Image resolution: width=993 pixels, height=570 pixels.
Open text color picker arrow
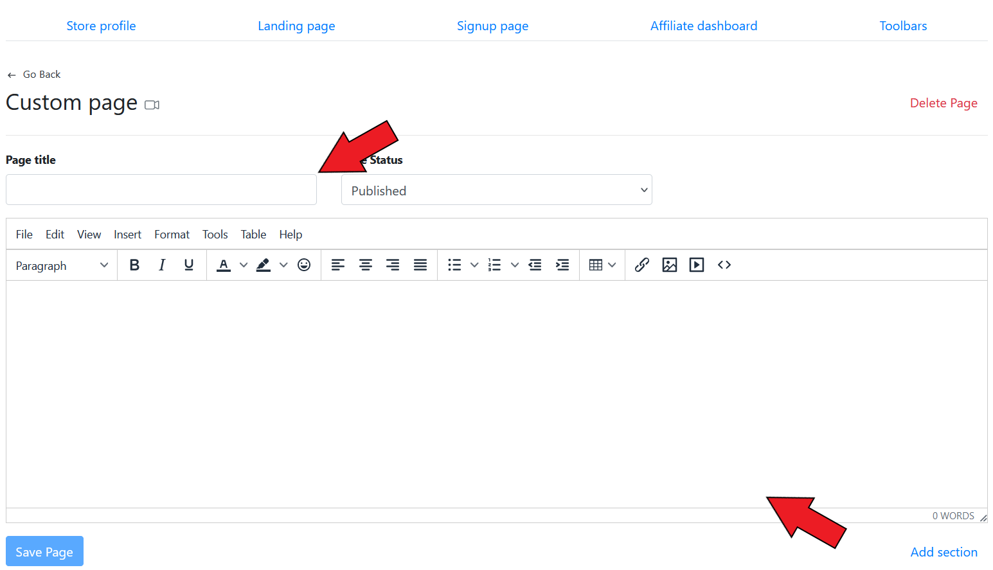click(x=244, y=265)
